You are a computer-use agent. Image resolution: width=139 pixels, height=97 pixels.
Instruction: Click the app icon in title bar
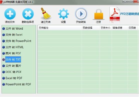tap(1, 2)
